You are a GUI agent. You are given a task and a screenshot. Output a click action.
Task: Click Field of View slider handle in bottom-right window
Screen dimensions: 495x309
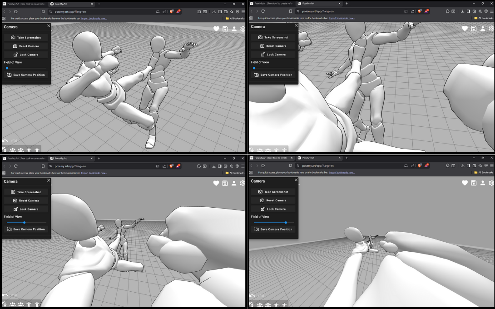(x=286, y=223)
